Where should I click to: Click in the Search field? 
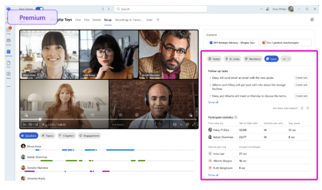[x=160, y=9]
